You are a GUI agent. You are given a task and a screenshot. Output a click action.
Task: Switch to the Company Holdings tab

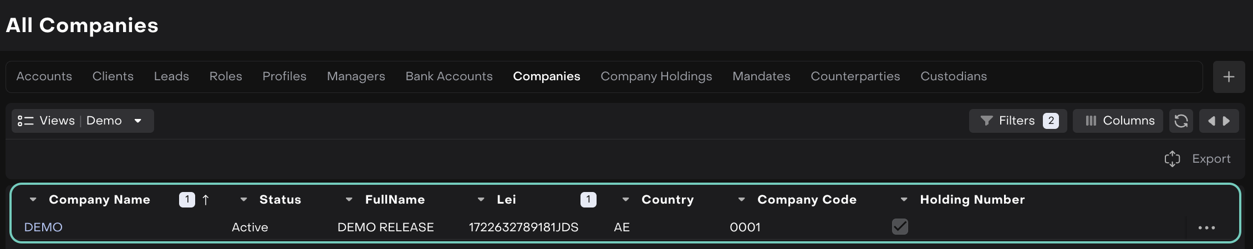click(x=656, y=76)
